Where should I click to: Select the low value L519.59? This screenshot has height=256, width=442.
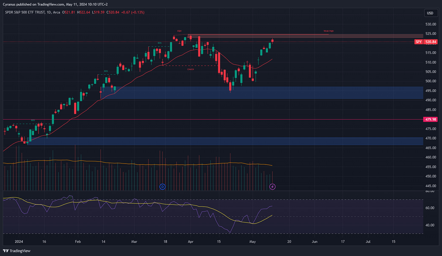(98, 12)
